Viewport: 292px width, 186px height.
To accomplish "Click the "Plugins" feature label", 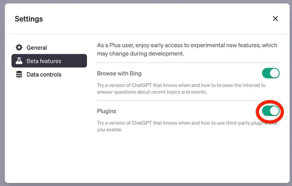I will pos(107,111).
